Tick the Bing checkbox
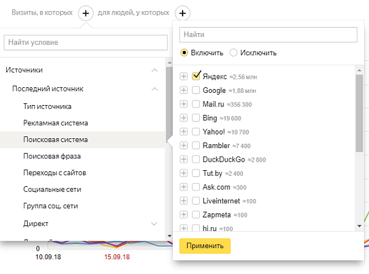This screenshot has height=274, width=369. pos(196,118)
